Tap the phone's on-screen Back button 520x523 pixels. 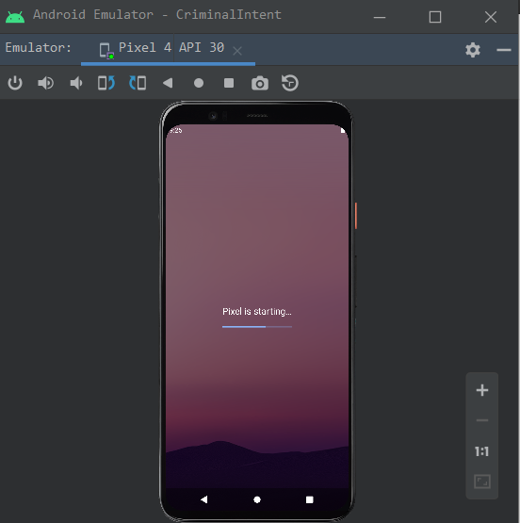[204, 499]
